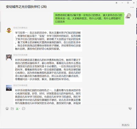Click the green sent message bubble
Screen dimensions: 137x129
click(x=89, y=18)
